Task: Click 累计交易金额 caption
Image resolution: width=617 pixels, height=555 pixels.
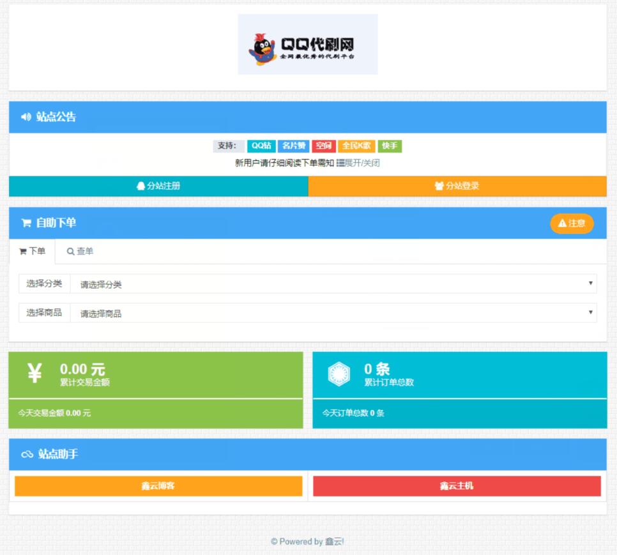Action: coord(84,383)
